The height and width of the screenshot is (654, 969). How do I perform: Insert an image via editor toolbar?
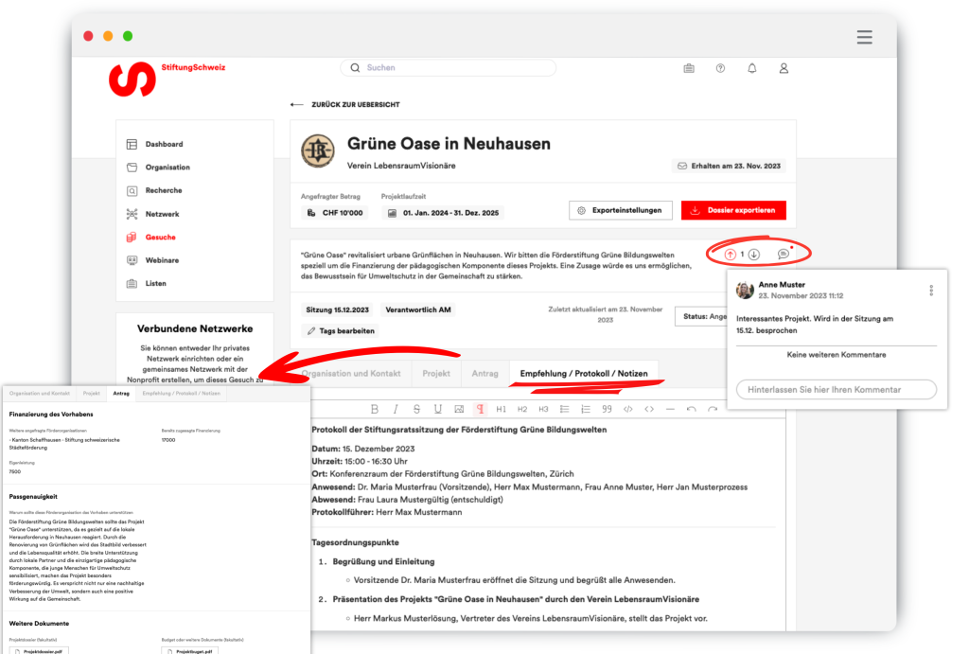click(x=458, y=409)
